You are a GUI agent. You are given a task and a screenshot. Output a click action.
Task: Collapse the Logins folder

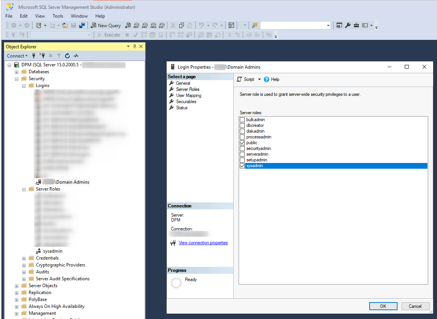click(24, 86)
